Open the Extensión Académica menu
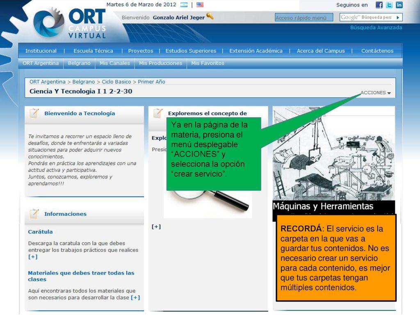Screen dimensions: 420x315 point(256,50)
